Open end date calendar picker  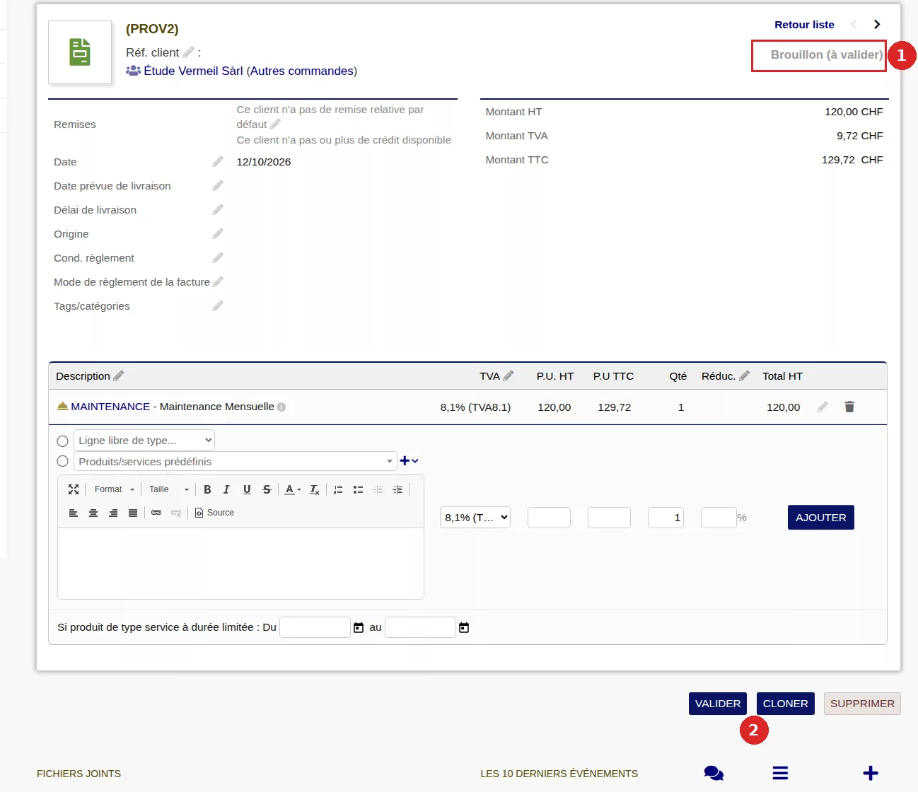click(x=464, y=627)
